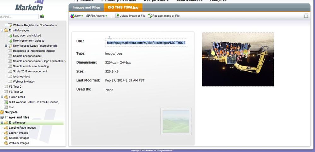The image size is (315, 152).
Task: Click Upload Image or File button
Action: 130,16
